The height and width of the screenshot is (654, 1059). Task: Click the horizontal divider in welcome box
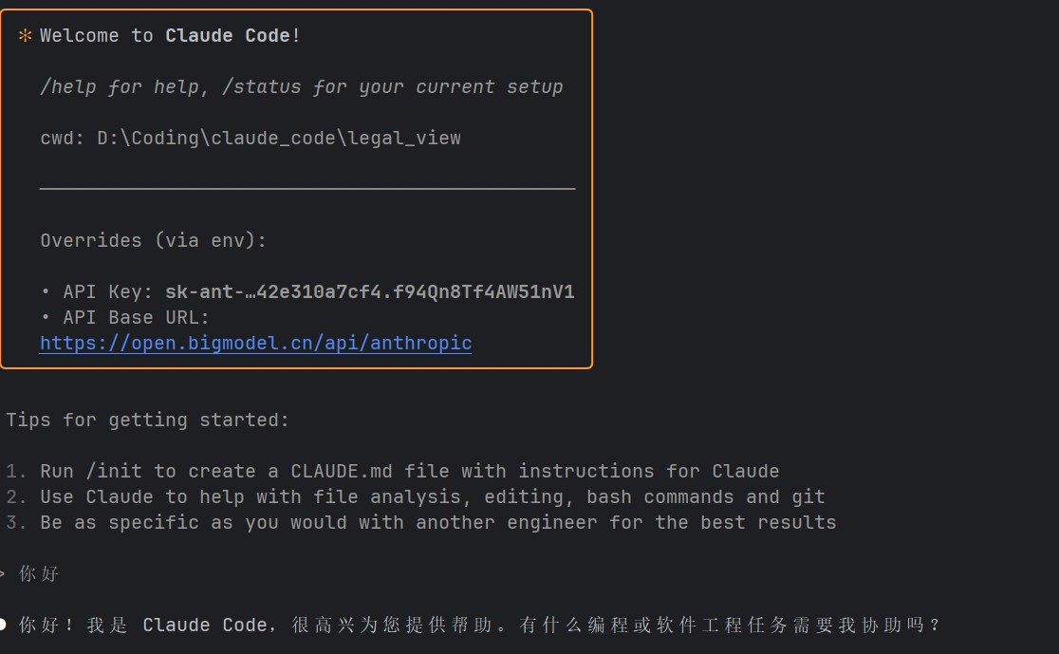(307, 189)
